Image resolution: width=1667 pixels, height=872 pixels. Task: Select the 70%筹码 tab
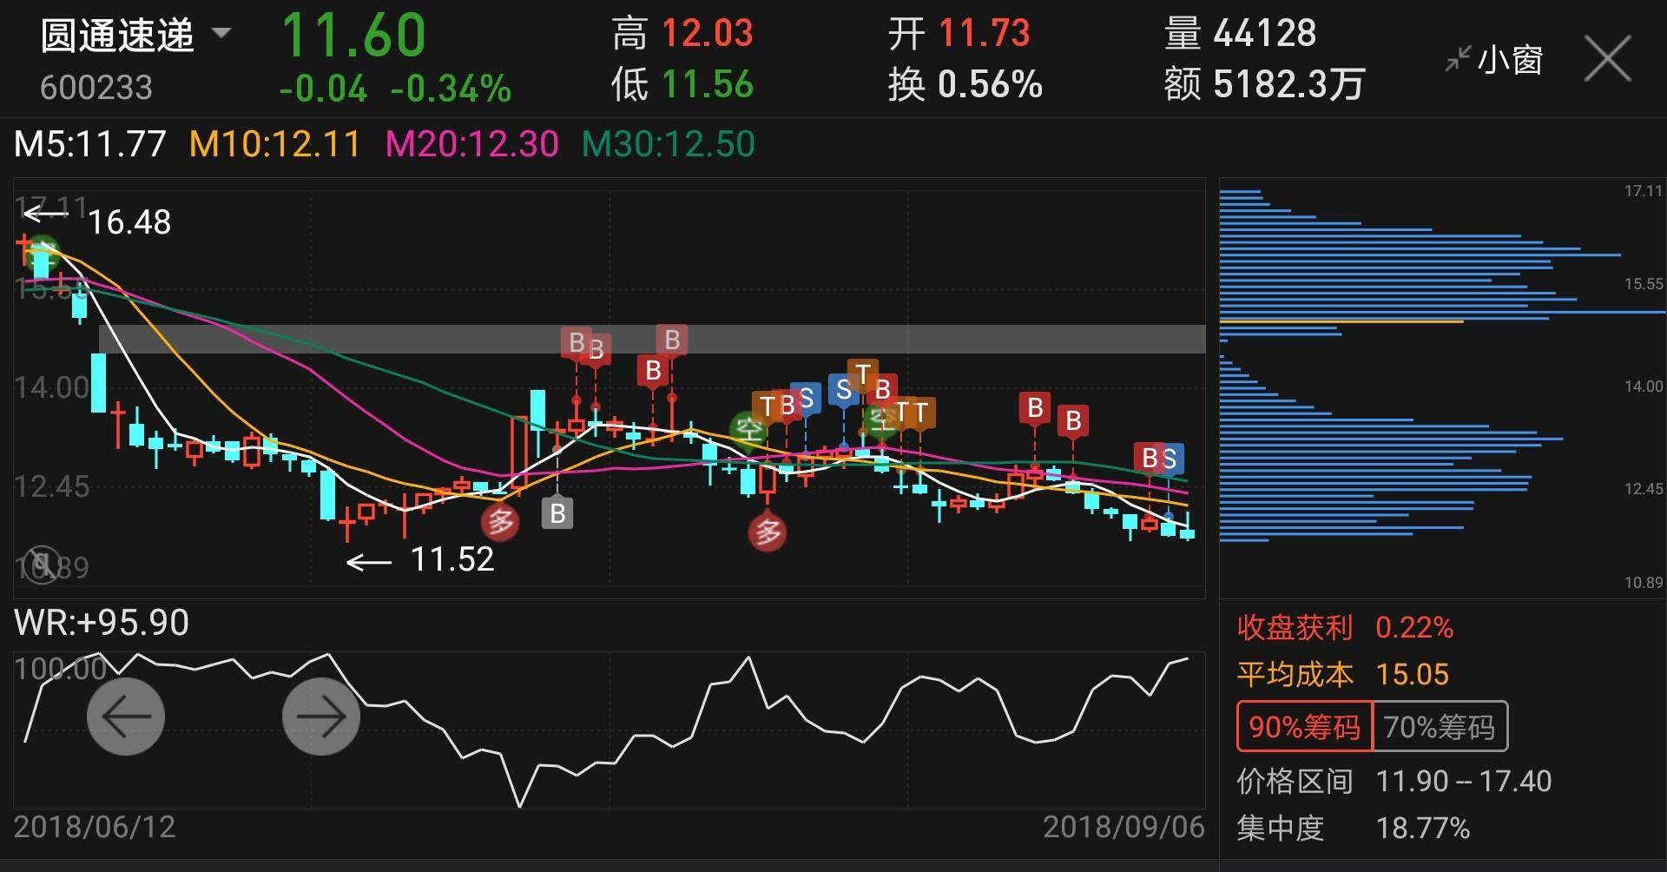point(1440,726)
